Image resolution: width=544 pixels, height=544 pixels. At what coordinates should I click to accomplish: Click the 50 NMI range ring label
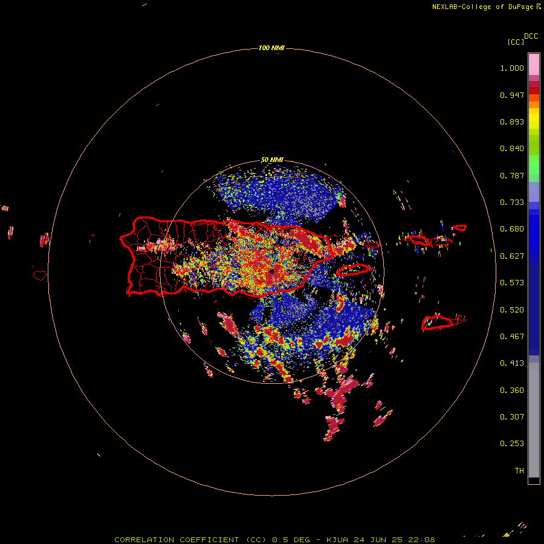tap(272, 160)
